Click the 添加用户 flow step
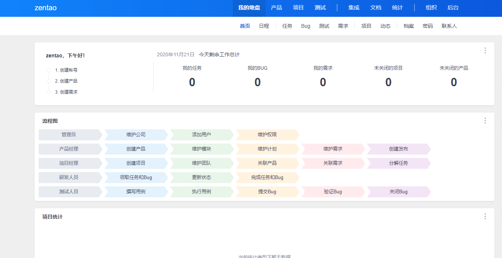 (201, 134)
